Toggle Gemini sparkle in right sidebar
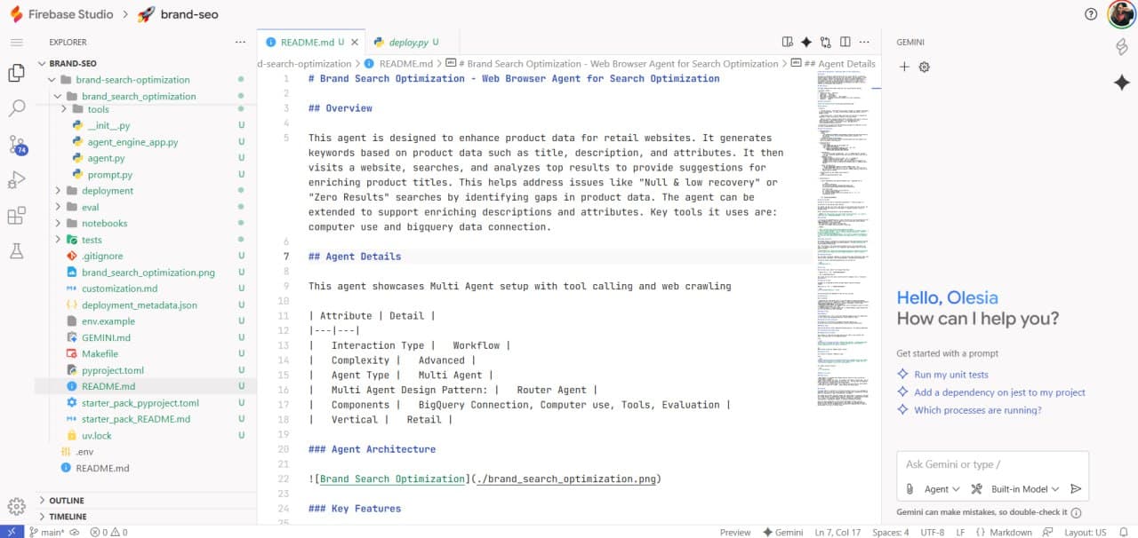 [1121, 82]
